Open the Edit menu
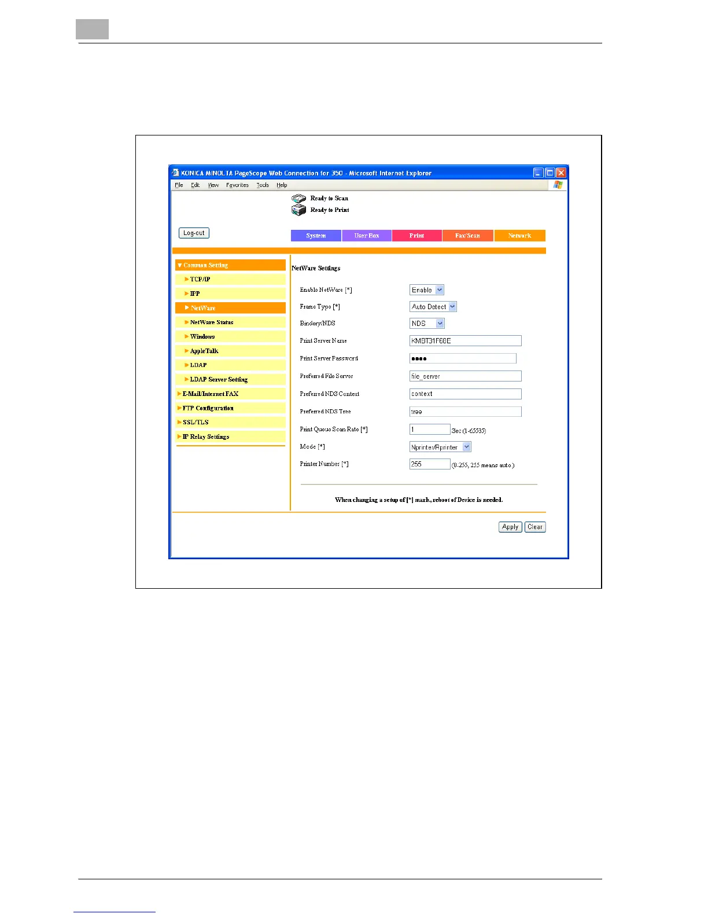 [x=196, y=185]
